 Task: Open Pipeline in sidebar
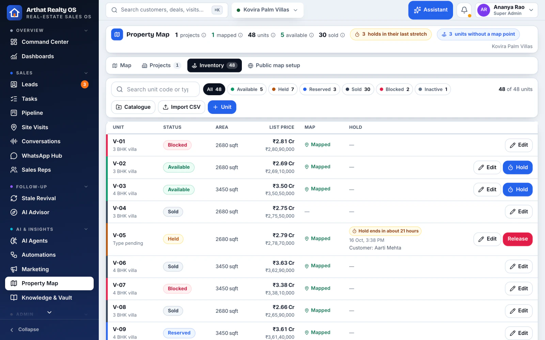tap(49, 113)
